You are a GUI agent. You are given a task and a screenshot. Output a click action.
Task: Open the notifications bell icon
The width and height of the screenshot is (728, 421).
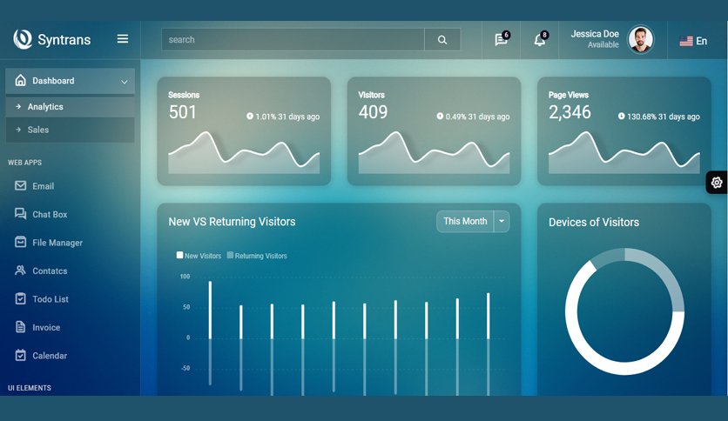540,39
